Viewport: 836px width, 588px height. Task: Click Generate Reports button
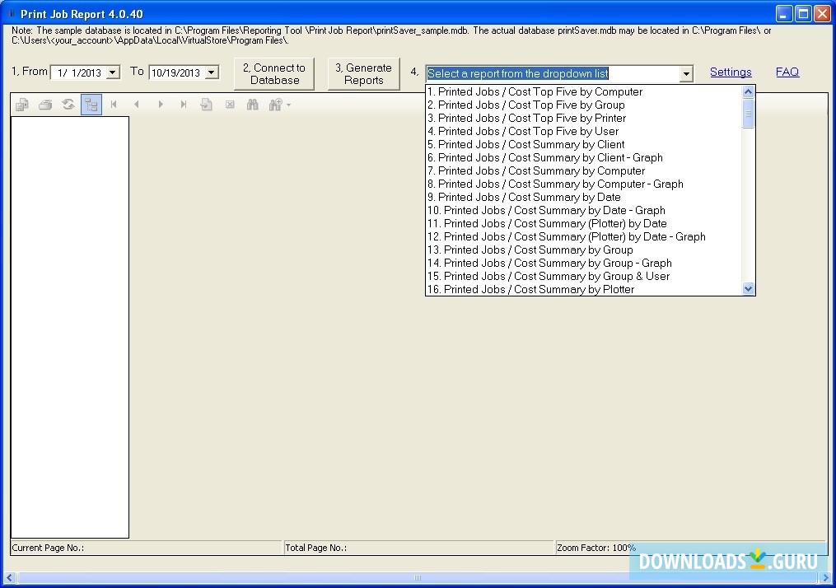(363, 74)
